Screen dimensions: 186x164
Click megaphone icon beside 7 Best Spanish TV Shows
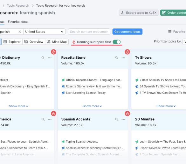point(137,80)
